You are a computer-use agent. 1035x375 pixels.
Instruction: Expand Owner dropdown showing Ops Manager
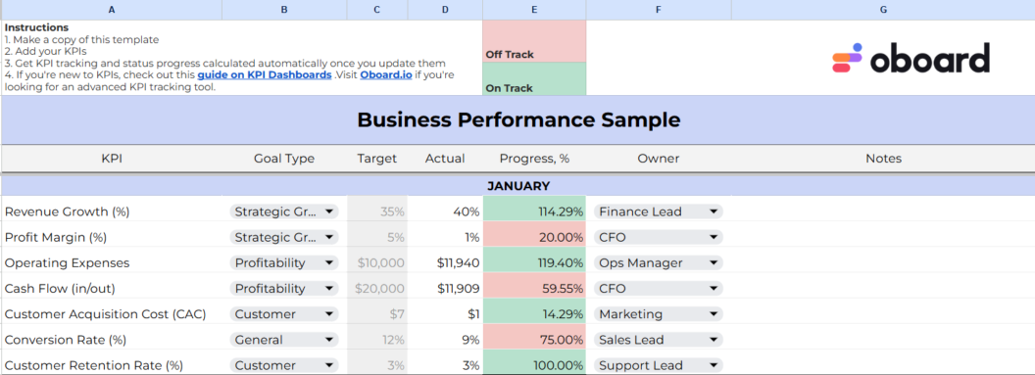pyautogui.click(x=658, y=263)
